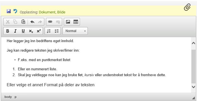Image resolution: width=197 pixels, height=101 pixels.
Task: Click the editor resize handle corner
Action: [193, 98]
